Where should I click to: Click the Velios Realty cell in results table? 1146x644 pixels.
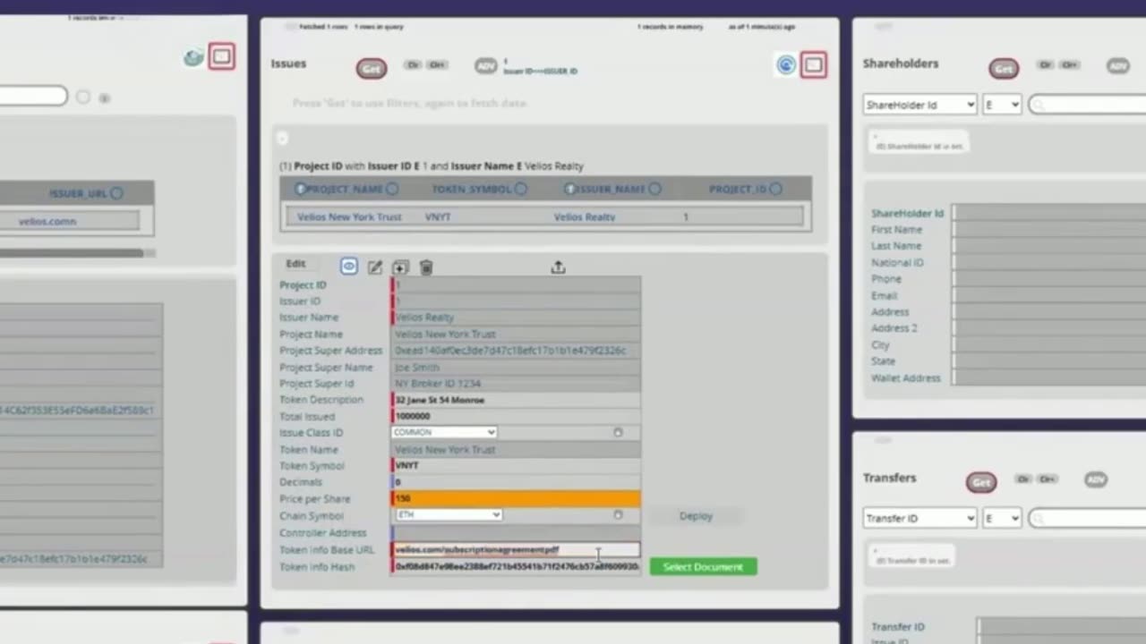click(x=585, y=217)
